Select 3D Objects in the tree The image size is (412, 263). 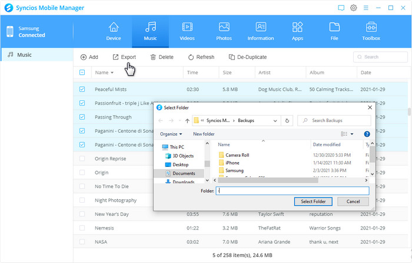point(180,156)
